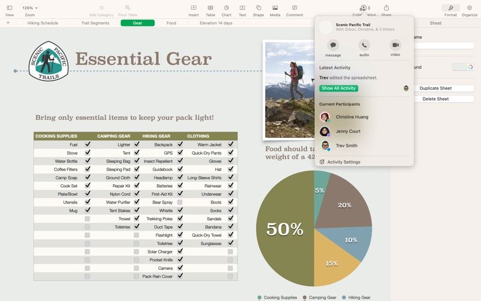Switch to the Trail Segments sheet tab

pos(95,23)
